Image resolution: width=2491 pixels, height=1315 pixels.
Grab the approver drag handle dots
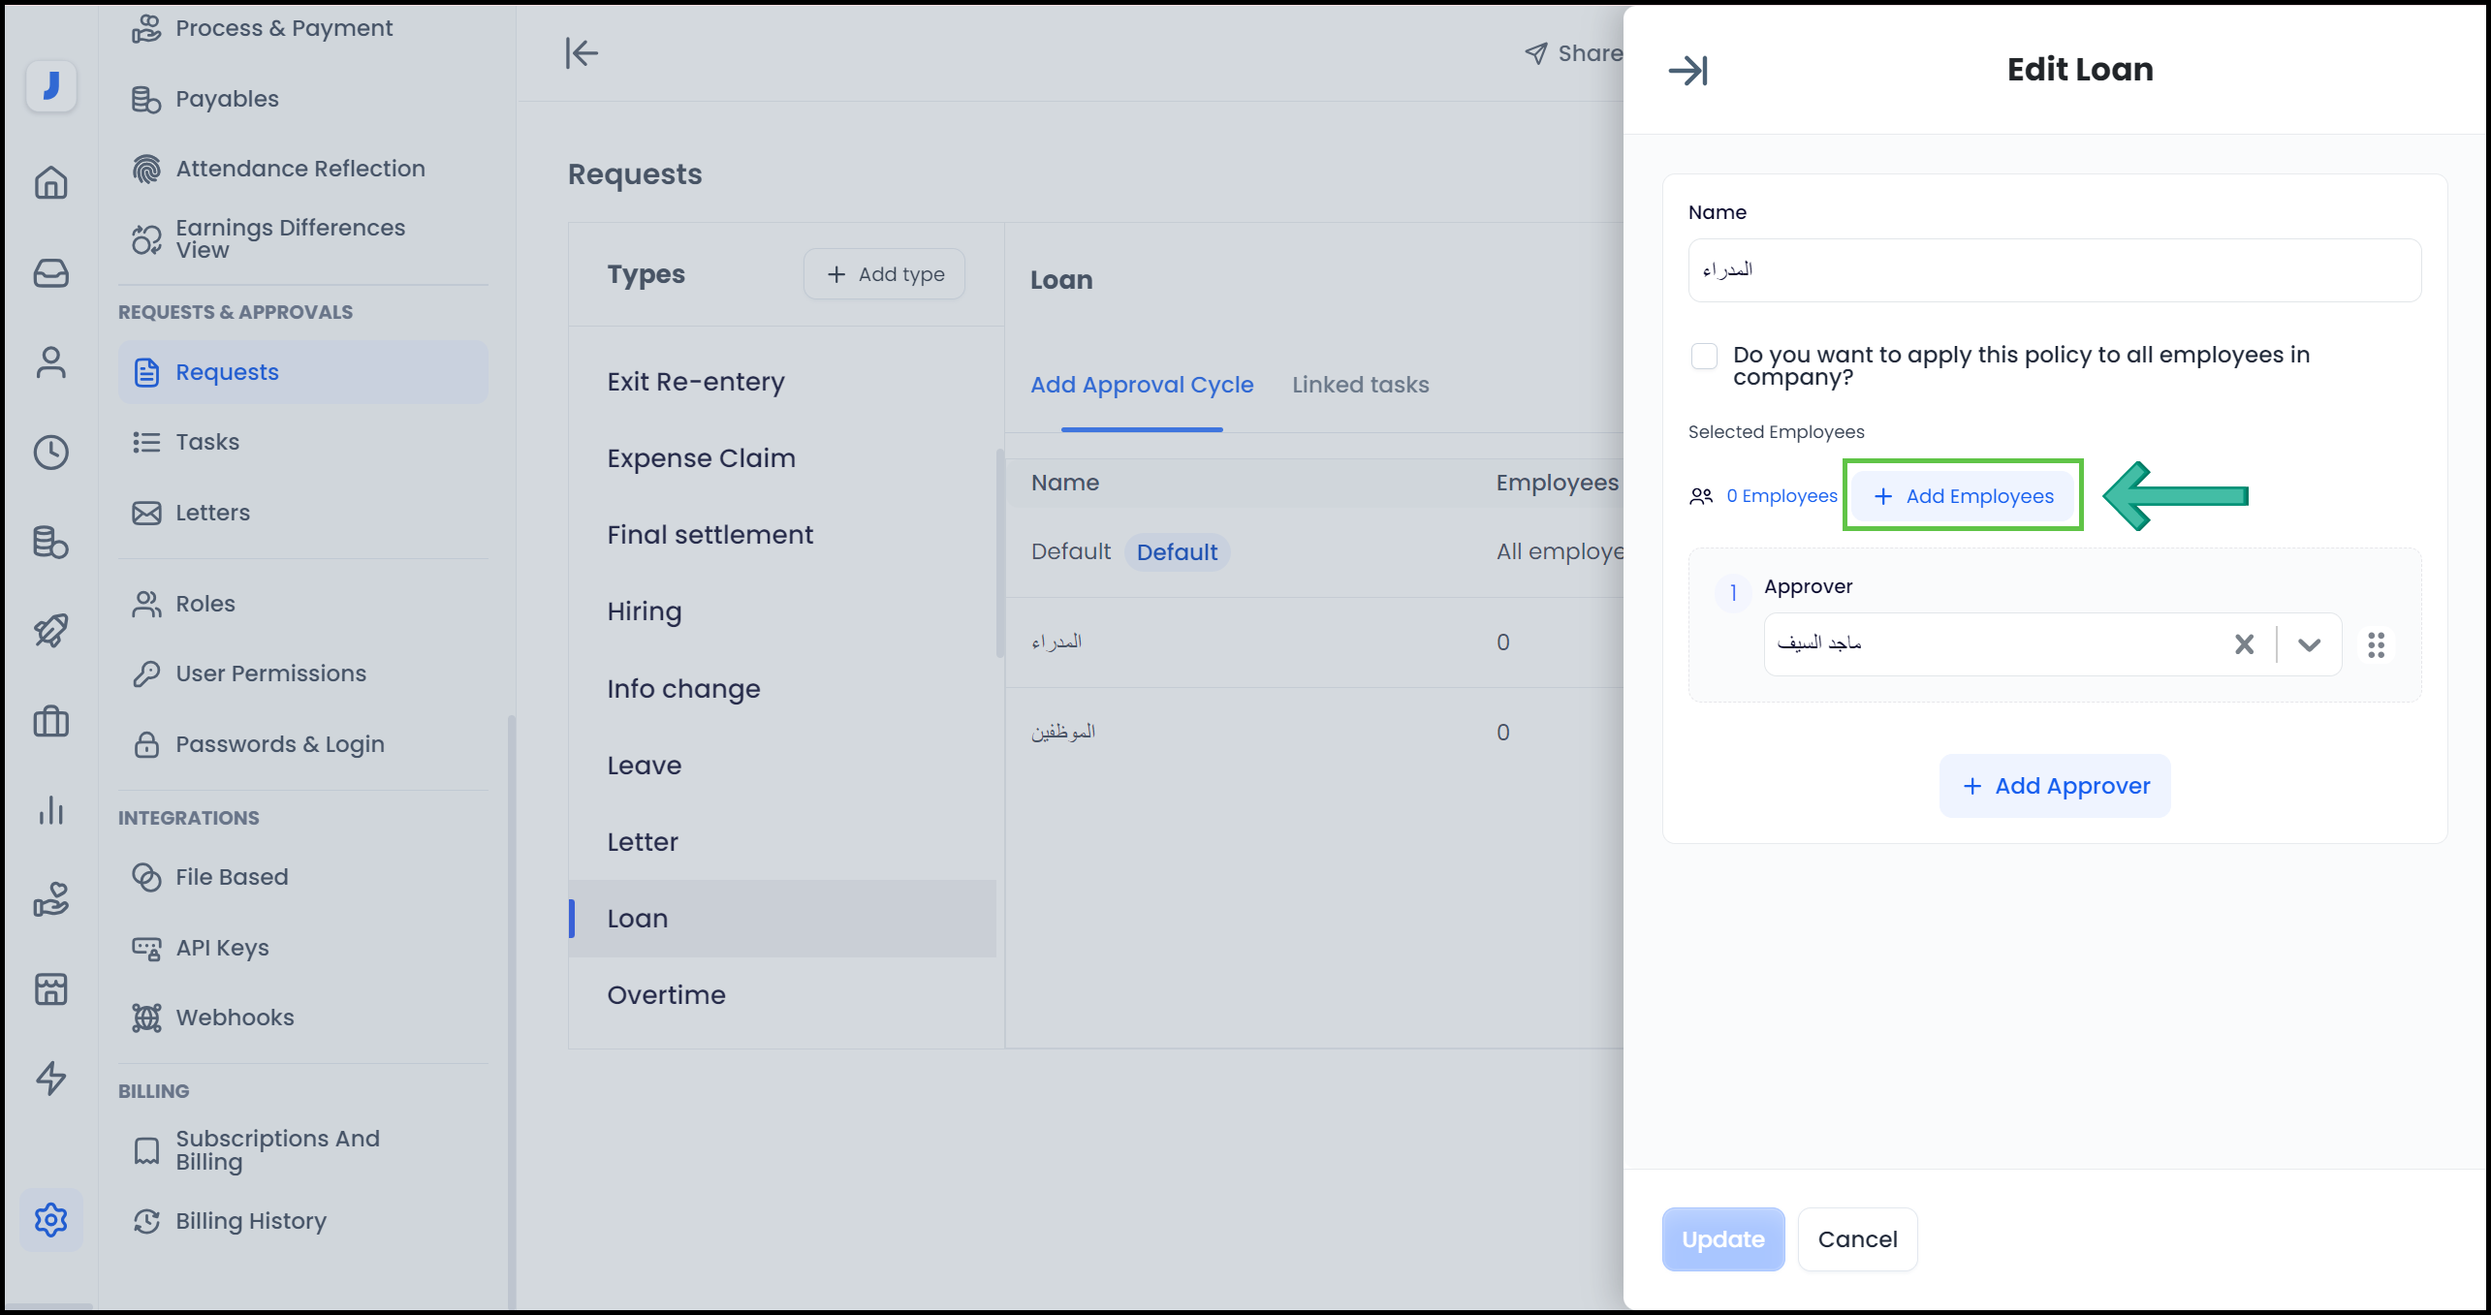(x=2376, y=644)
